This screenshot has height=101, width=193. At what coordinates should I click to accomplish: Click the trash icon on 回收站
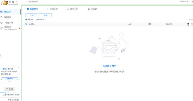[x=89, y=9]
